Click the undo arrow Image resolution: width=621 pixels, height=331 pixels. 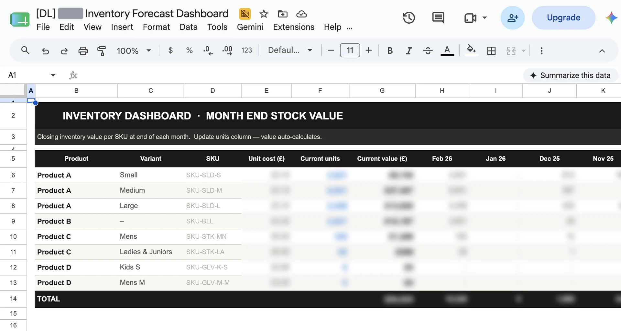pos(45,51)
